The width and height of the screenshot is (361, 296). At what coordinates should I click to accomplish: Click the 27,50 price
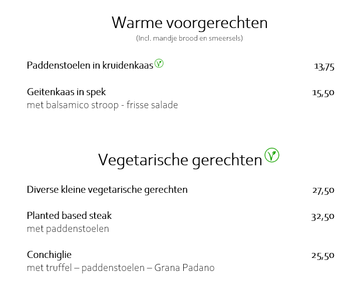click(x=323, y=190)
